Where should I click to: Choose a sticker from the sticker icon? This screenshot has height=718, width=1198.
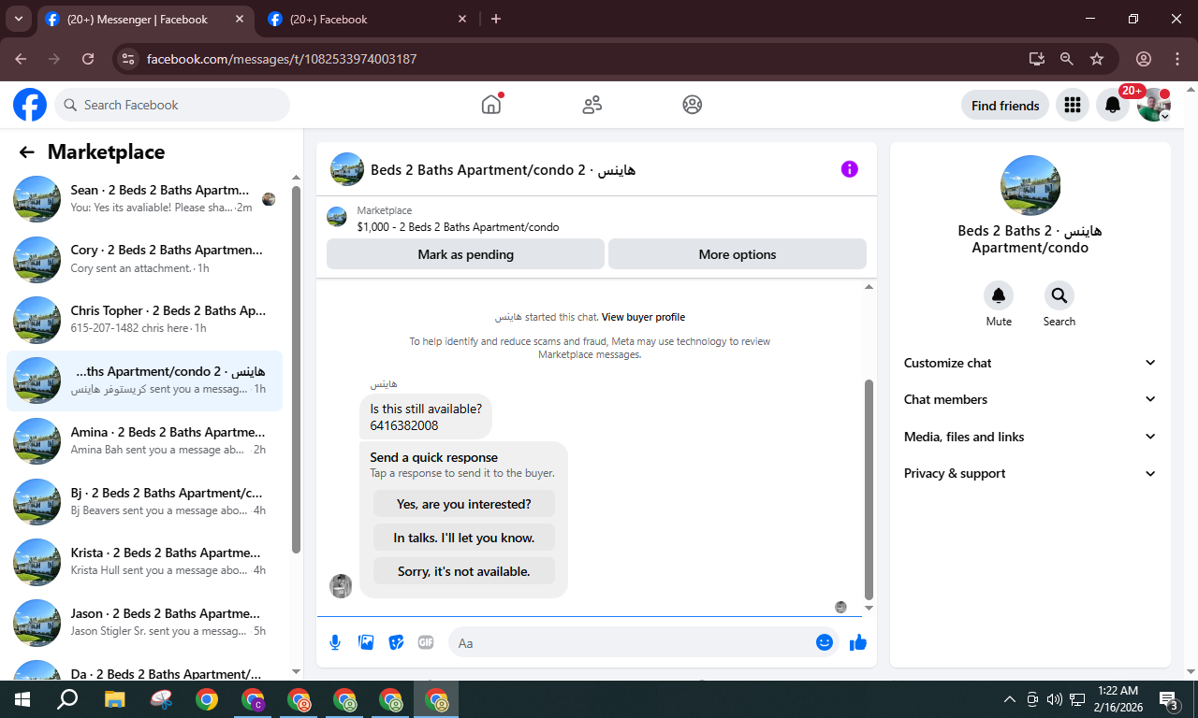click(396, 642)
